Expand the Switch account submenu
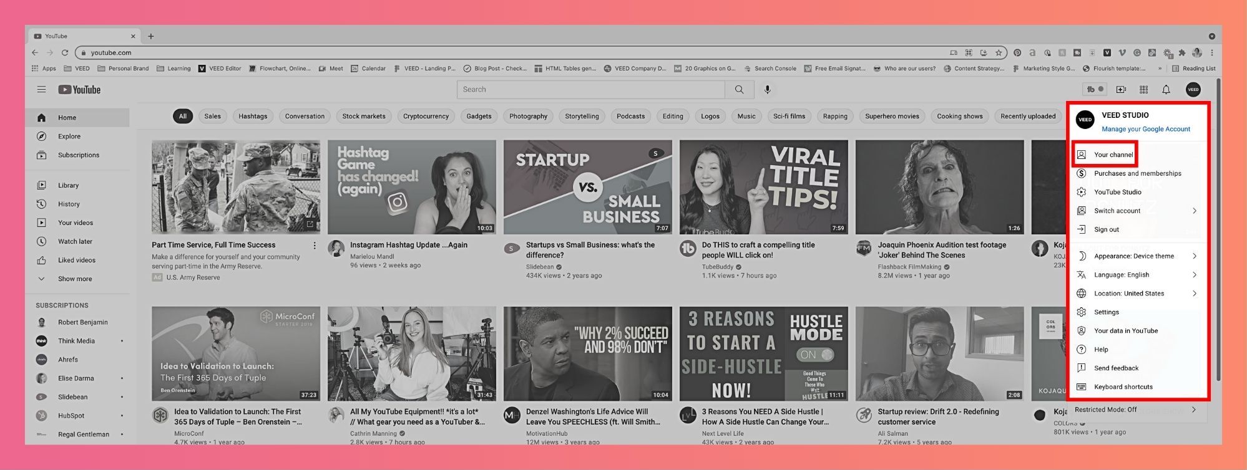Image resolution: width=1247 pixels, height=470 pixels. coord(1138,211)
